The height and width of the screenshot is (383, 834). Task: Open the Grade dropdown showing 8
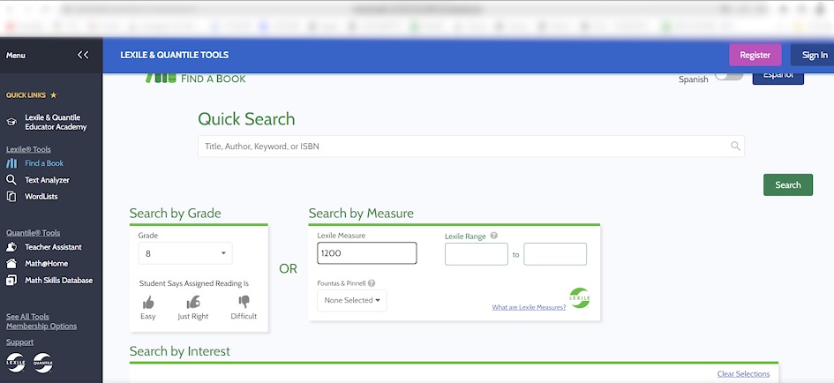(x=185, y=253)
